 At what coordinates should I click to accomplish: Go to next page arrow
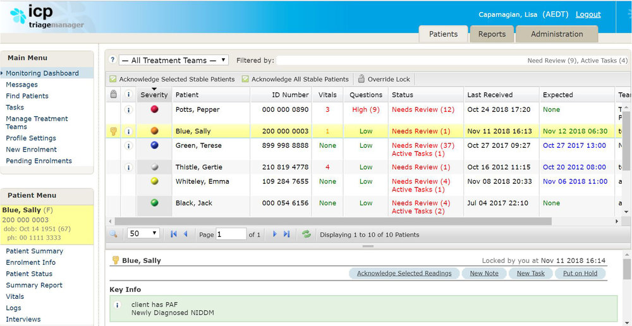(275, 234)
